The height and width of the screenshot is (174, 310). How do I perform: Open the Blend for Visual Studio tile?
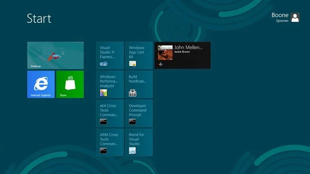pyautogui.click(x=139, y=142)
